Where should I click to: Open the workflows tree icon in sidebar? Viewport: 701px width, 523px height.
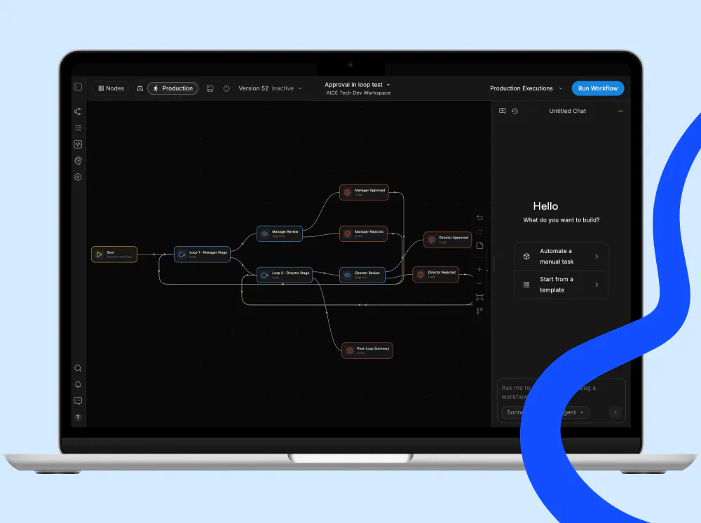click(x=78, y=111)
